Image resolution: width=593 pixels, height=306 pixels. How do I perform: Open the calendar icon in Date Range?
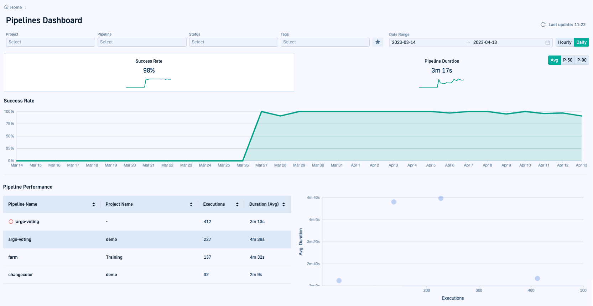(x=547, y=43)
